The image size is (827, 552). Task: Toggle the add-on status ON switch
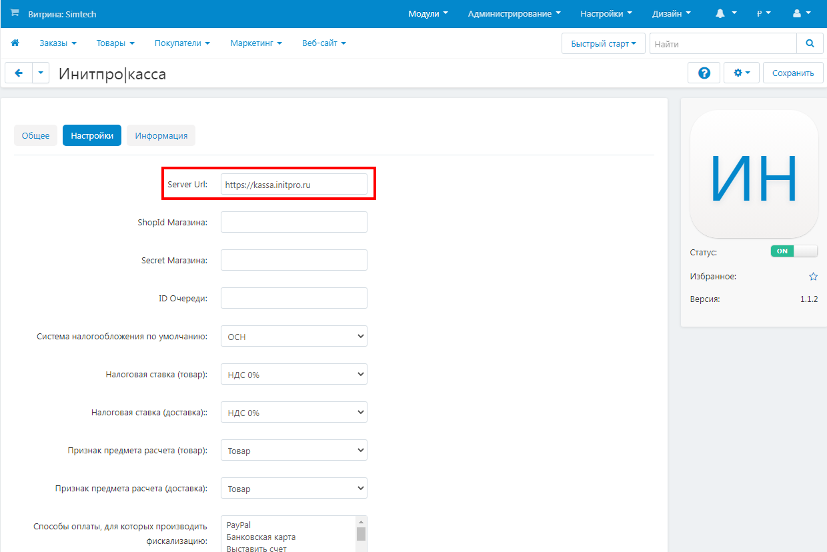pyautogui.click(x=794, y=251)
